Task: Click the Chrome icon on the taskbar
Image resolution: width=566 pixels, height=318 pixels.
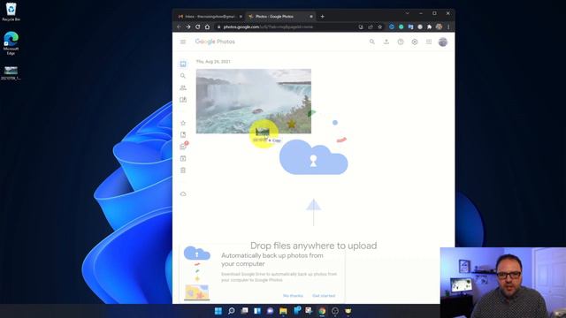Action: pos(322,311)
